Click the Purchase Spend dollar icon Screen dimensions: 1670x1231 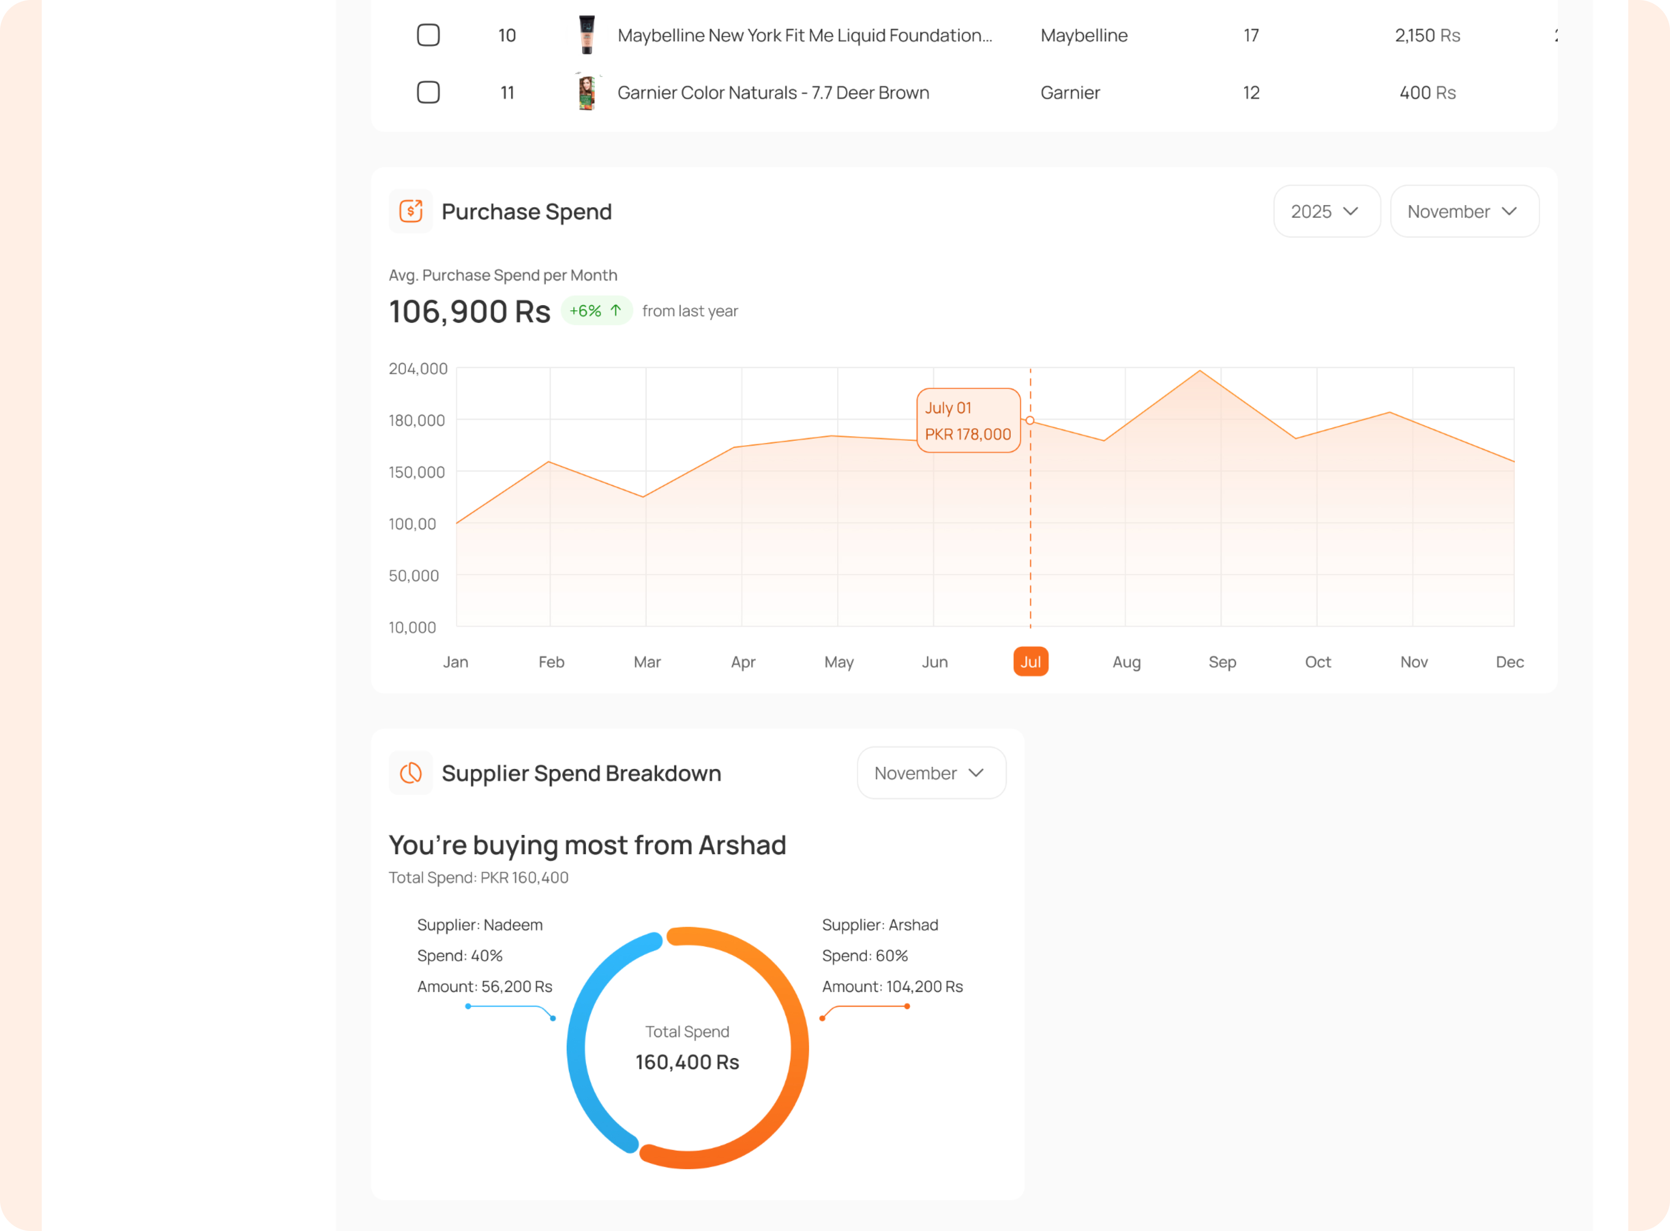(411, 212)
